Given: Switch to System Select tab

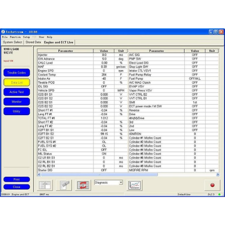Looking at the screenshot, I should [13, 42].
